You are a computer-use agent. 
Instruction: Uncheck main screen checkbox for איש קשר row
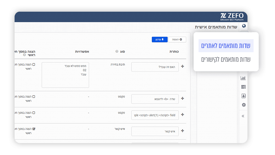[34, 129]
